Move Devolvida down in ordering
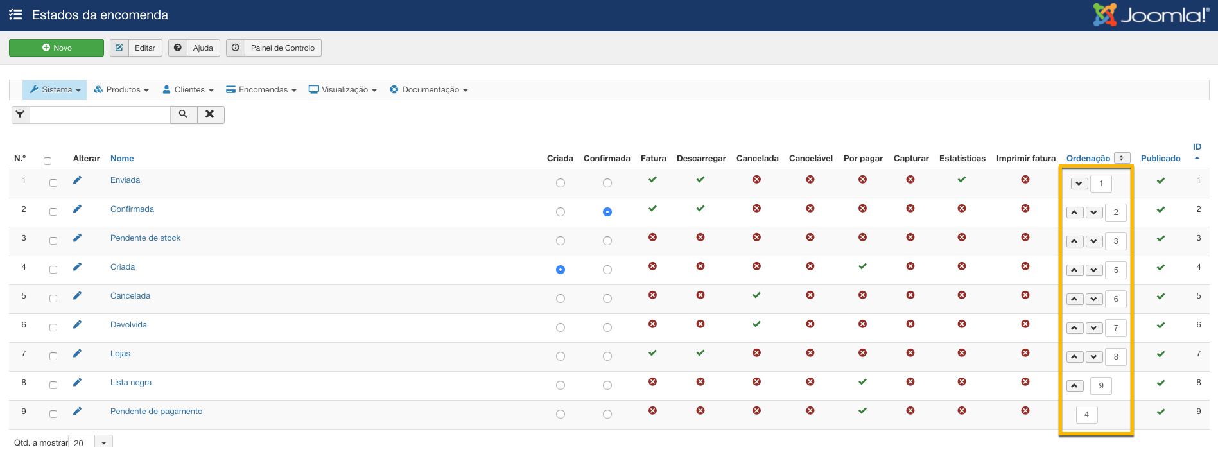The image size is (1218, 452). click(x=1093, y=328)
